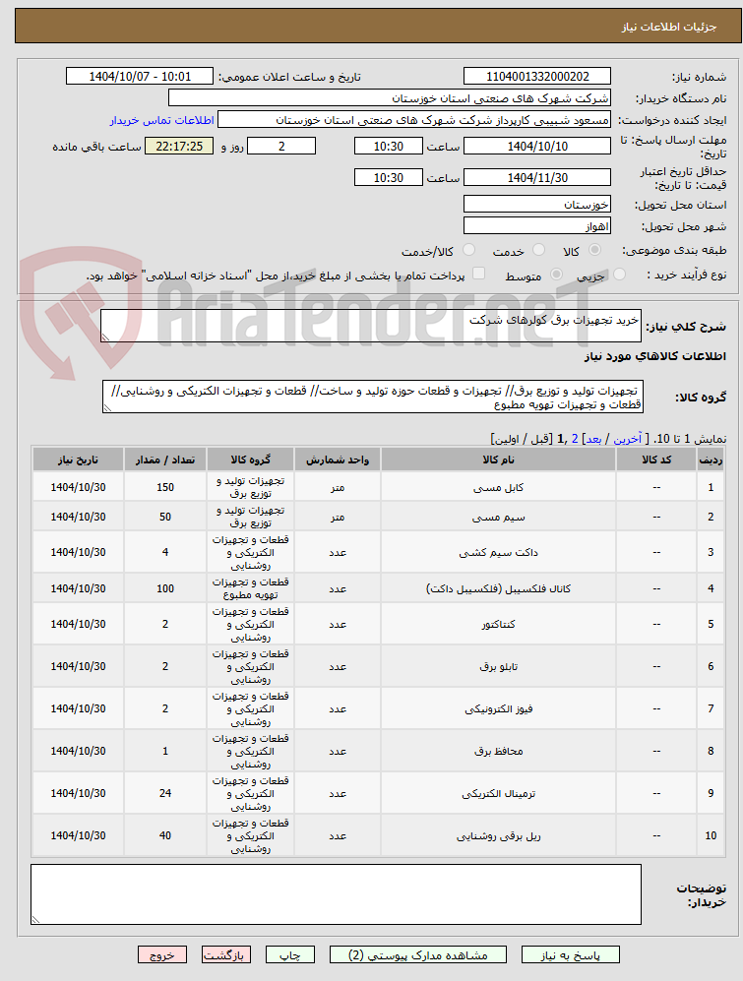This screenshot has height=981, width=743.
Task: Go to the بعد page link
Action: click(593, 439)
